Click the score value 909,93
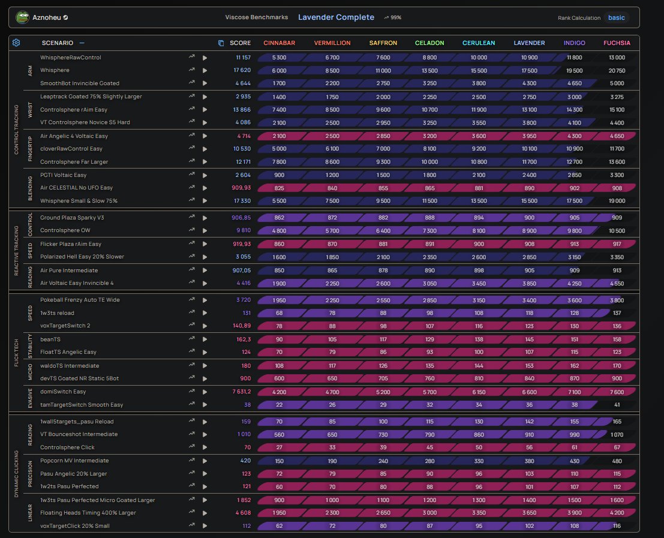 pyautogui.click(x=241, y=188)
